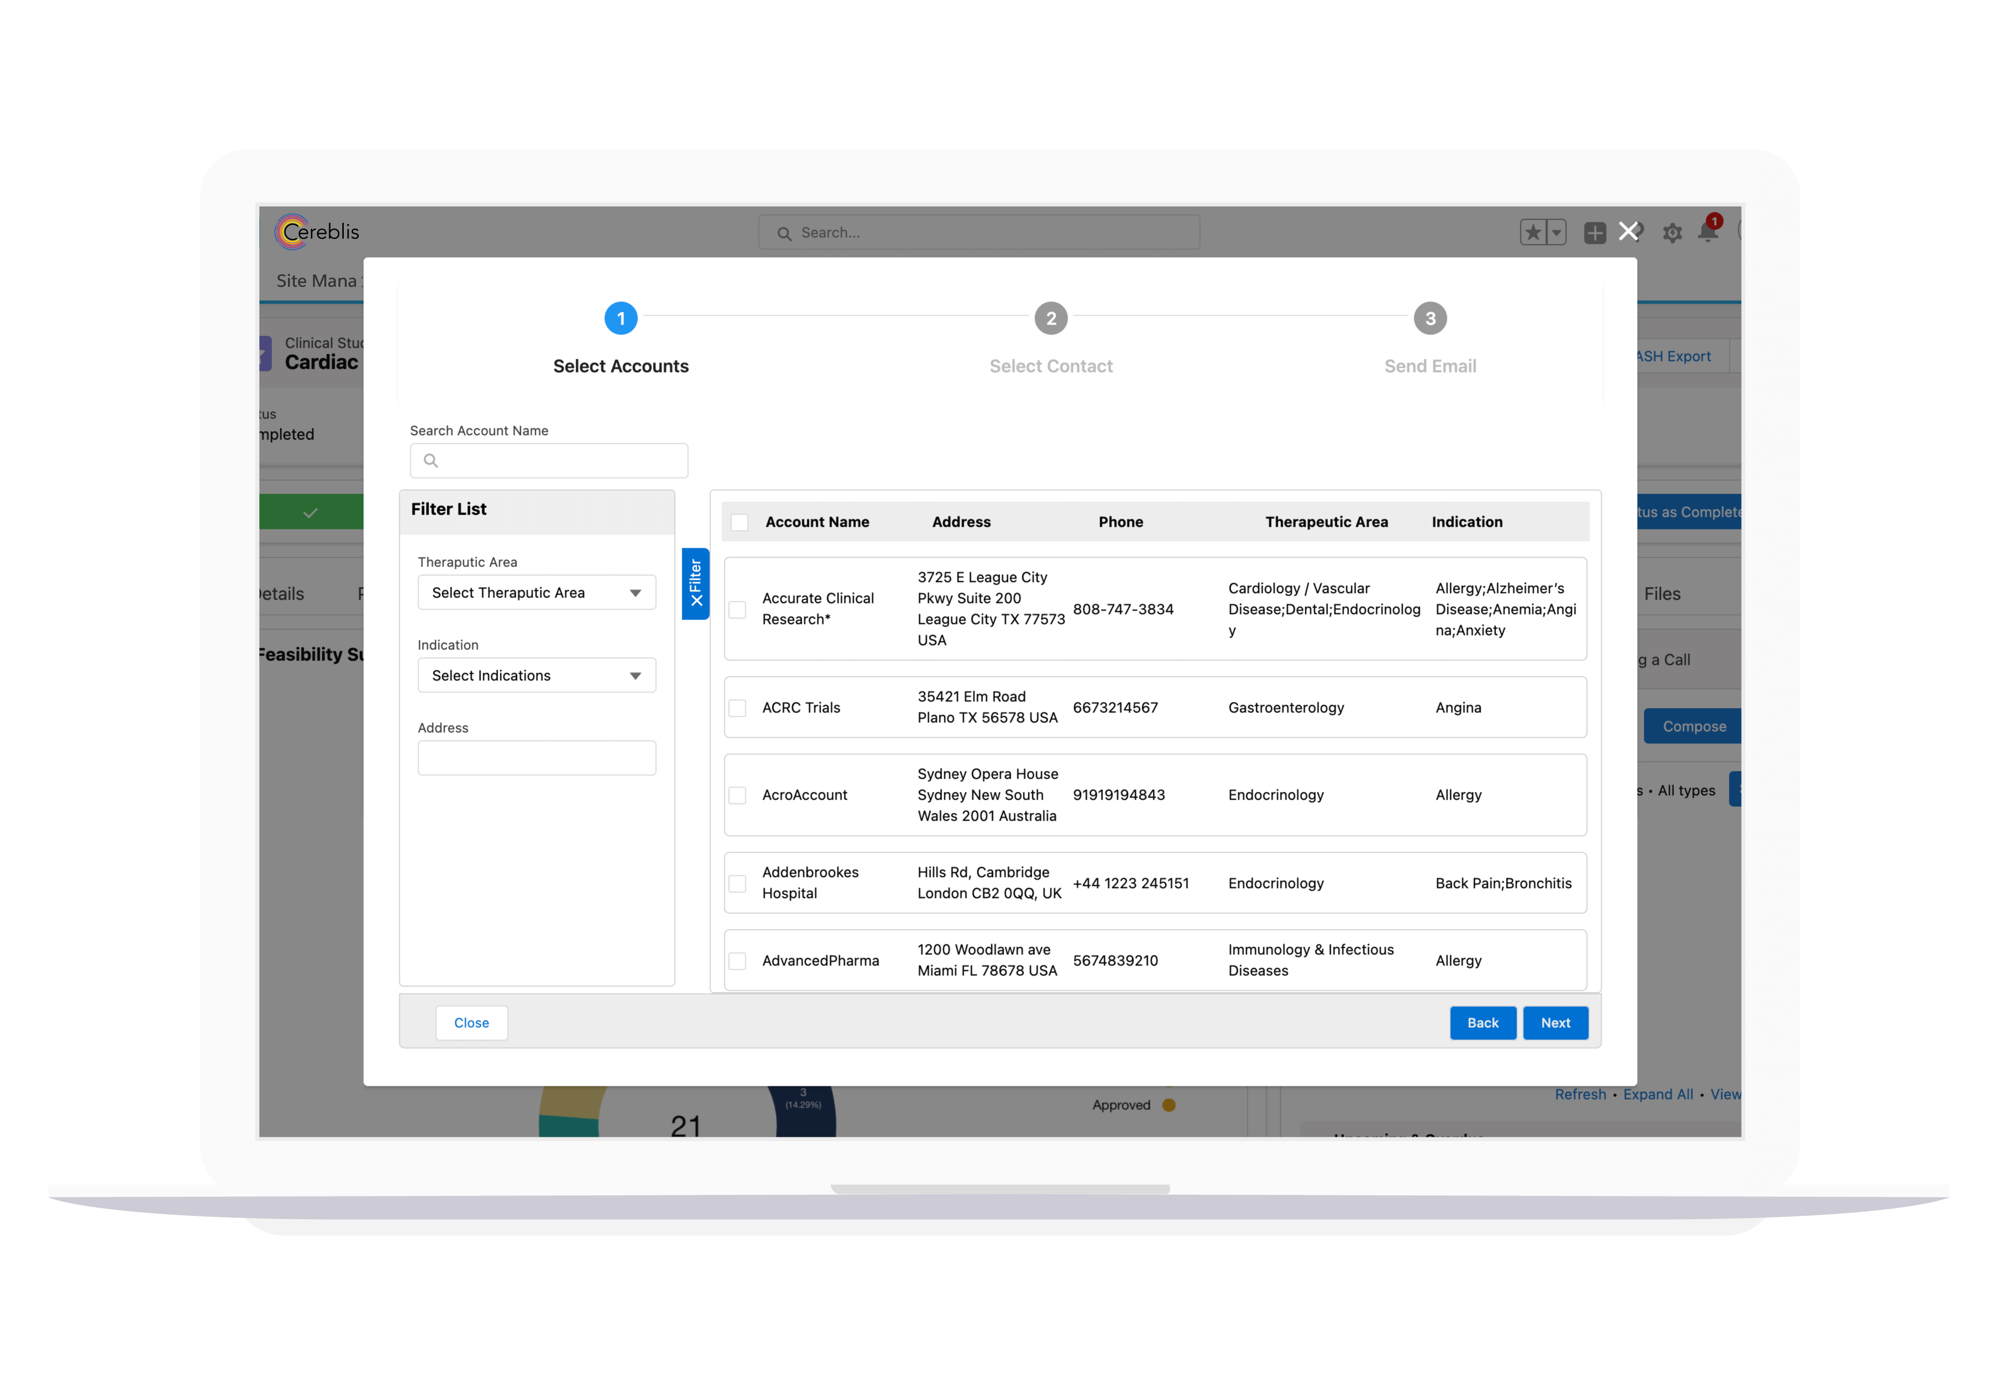Click the Expand All link in background
Screen dimensions: 1998x1383
coord(1657,1094)
